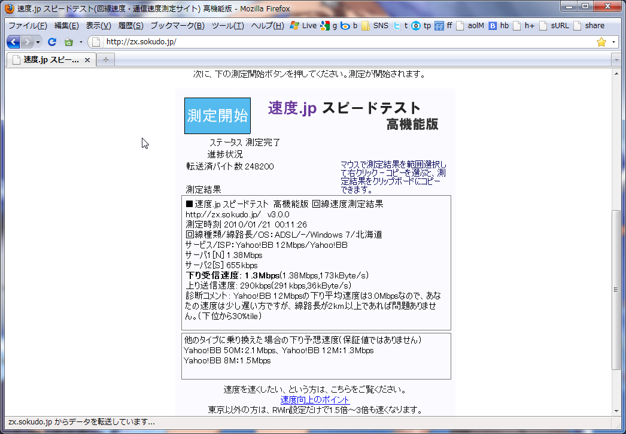Open the ヘルプ(H) menu
626x434 pixels.
pos(268,26)
